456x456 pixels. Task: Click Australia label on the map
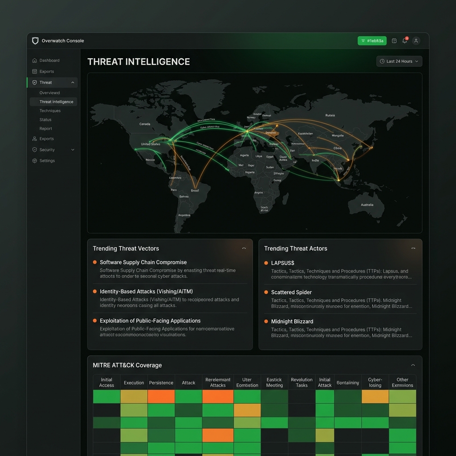(367, 205)
